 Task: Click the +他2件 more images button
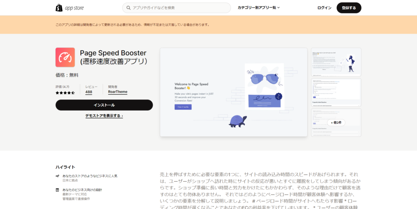tap(336, 123)
